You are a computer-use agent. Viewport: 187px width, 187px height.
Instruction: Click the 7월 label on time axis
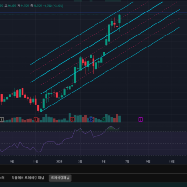tap(127, 162)
